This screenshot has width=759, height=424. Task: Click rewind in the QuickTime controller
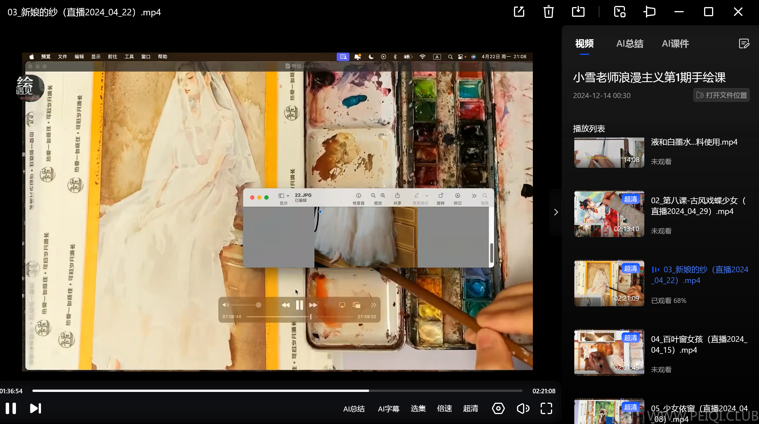pos(285,305)
